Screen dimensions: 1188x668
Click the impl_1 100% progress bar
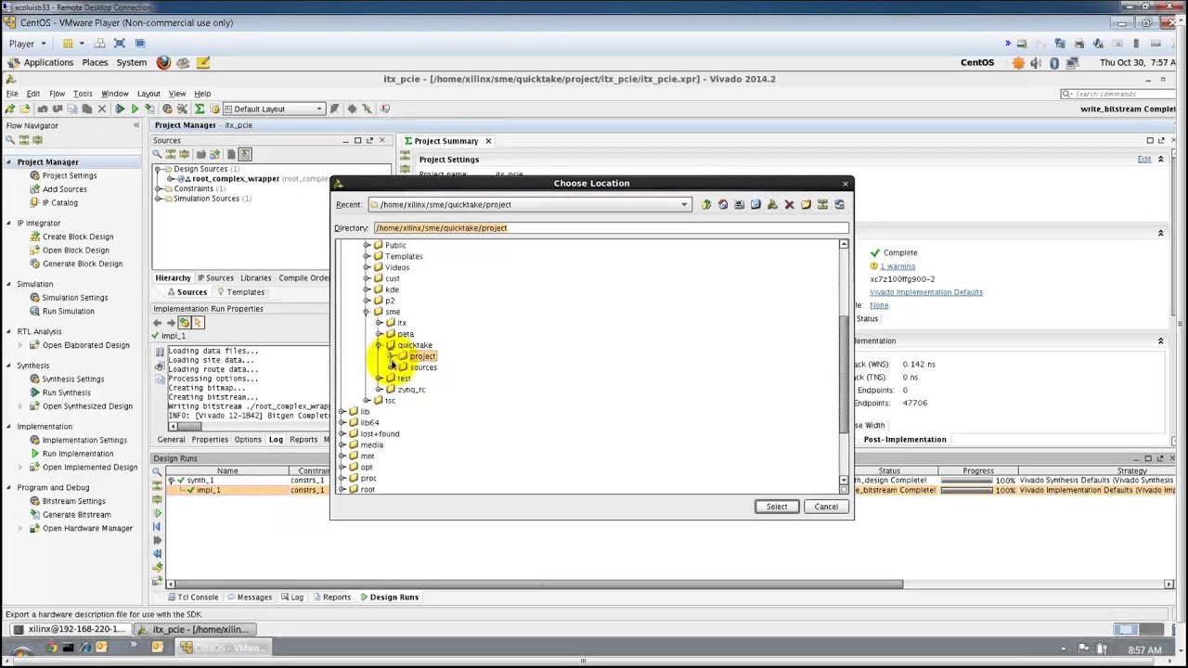pos(965,490)
